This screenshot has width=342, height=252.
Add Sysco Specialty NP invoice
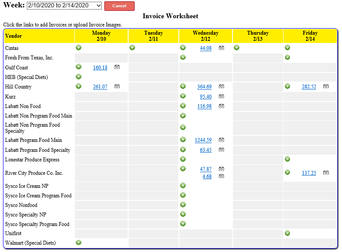point(183,214)
